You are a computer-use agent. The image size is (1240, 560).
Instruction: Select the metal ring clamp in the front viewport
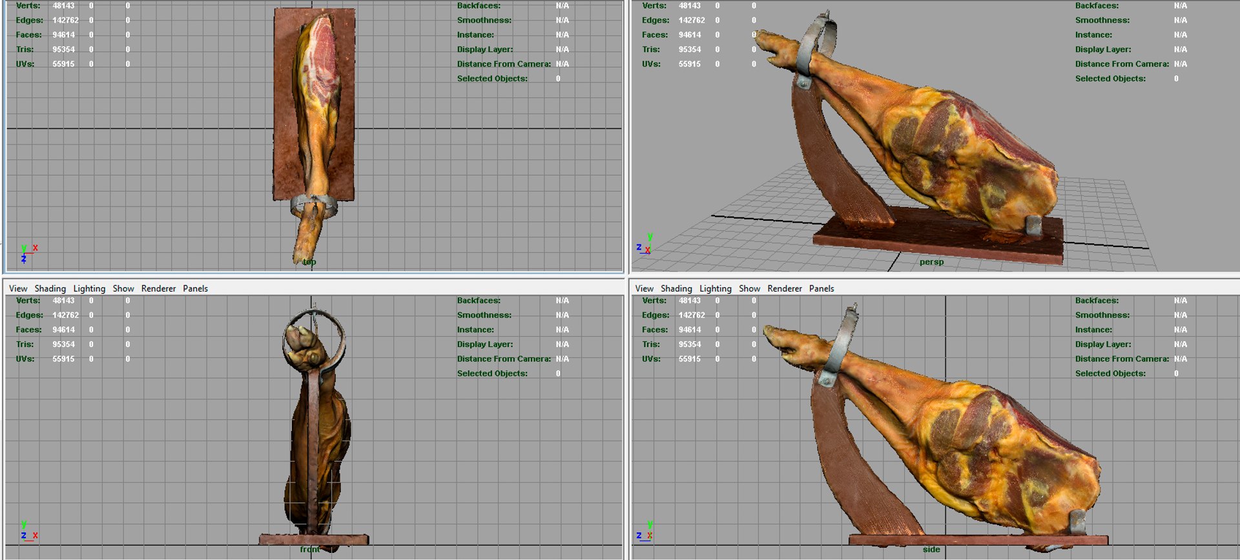314,341
